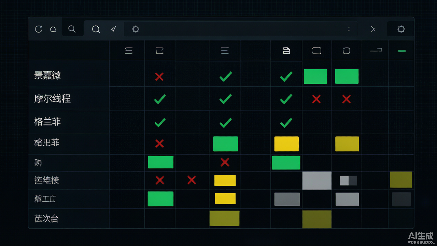
Task: Open the settings gear at the toolbar's far right
Action: pos(401,29)
